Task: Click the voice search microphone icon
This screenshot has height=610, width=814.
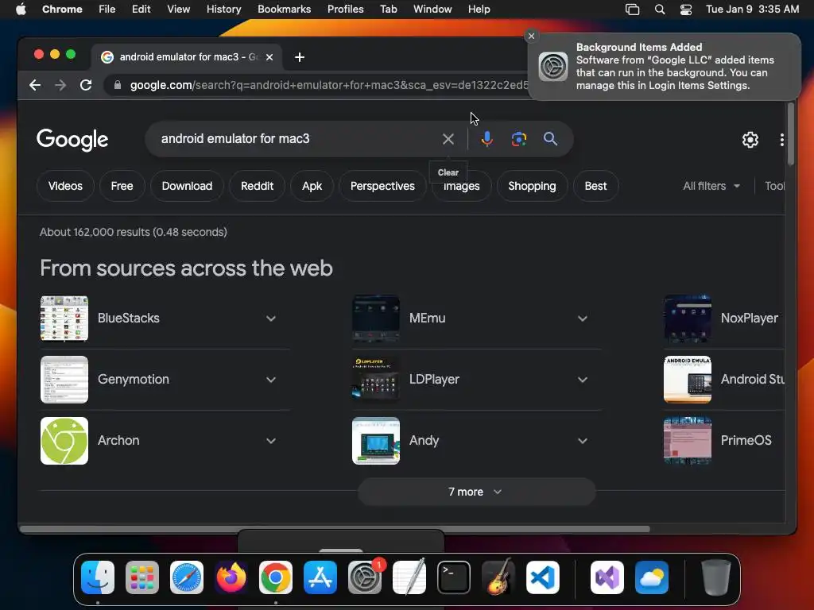Action: [486, 139]
